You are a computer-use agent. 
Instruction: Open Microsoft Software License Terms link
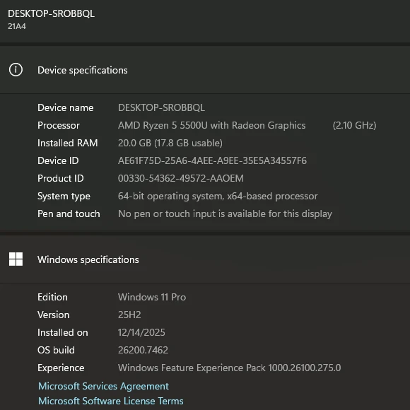[111, 401]
